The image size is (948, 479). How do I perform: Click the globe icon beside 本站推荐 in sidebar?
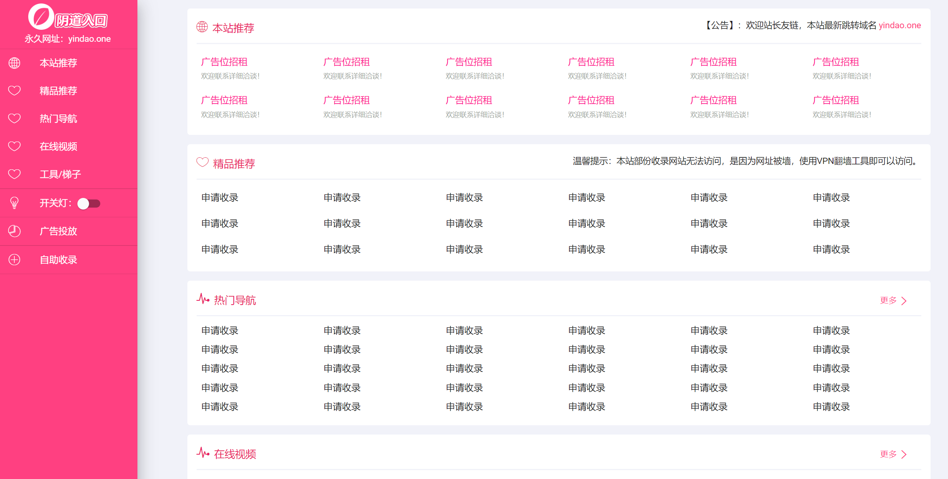(14, 63)
